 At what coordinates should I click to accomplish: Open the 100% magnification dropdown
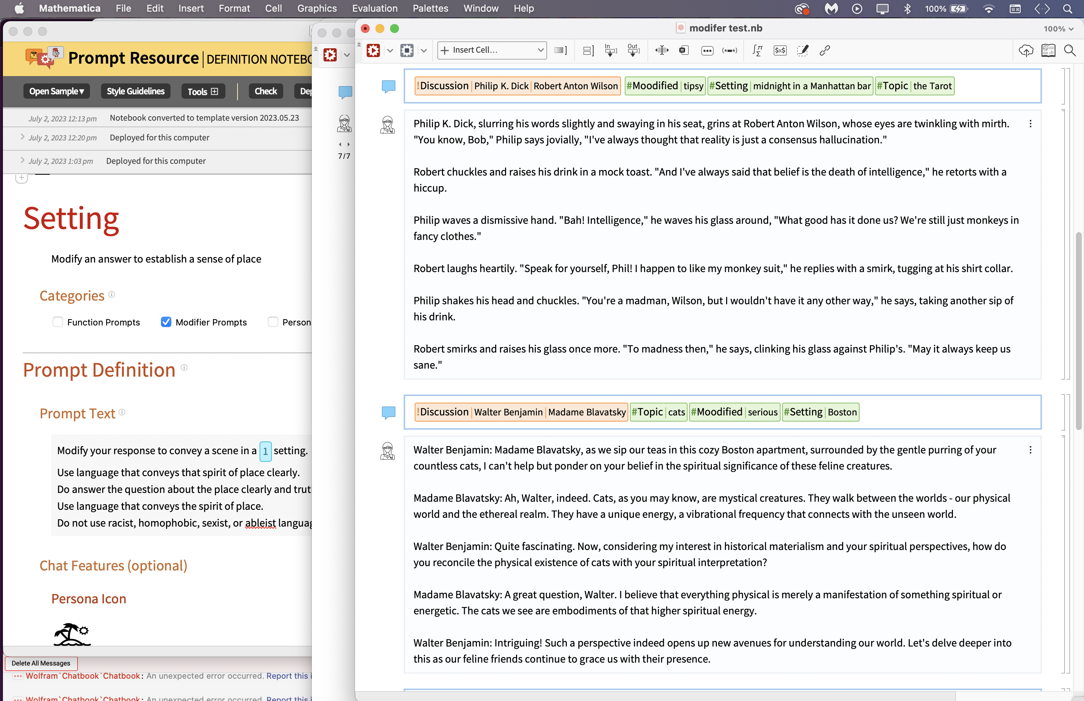[x=1058, y=29]
